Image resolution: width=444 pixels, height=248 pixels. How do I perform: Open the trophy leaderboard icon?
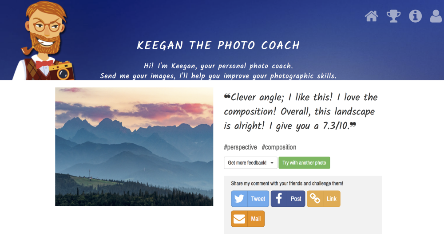tap(393, 16)
